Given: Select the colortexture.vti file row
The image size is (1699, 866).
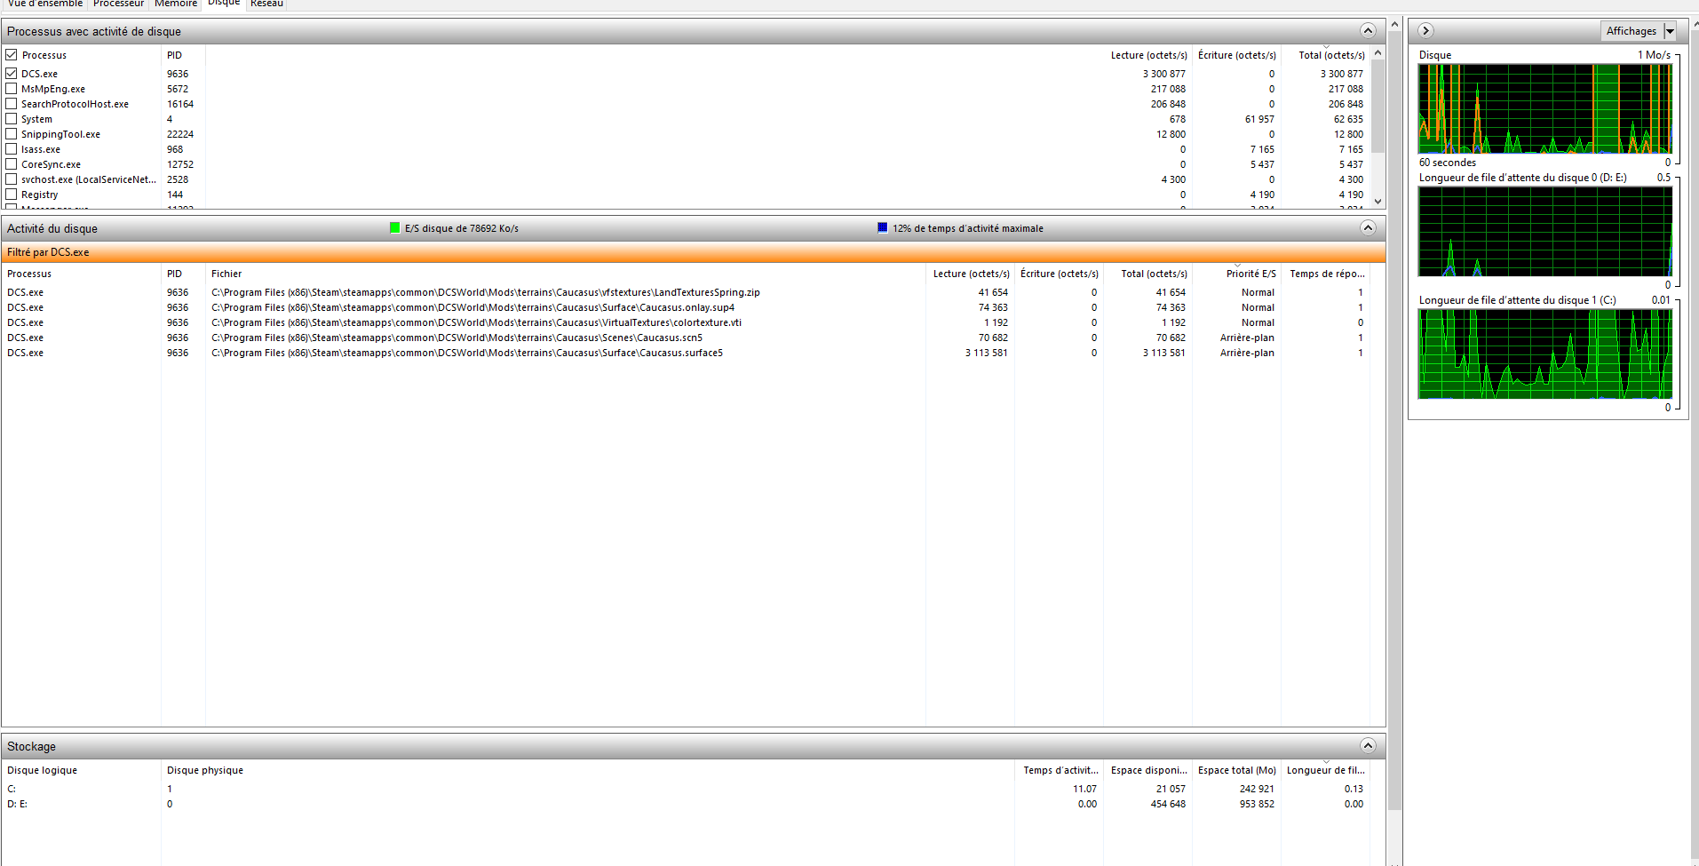Looking at the screenshot, I should [686, 322].
